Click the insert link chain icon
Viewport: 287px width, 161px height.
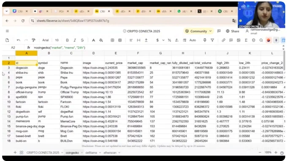[224, 40]
